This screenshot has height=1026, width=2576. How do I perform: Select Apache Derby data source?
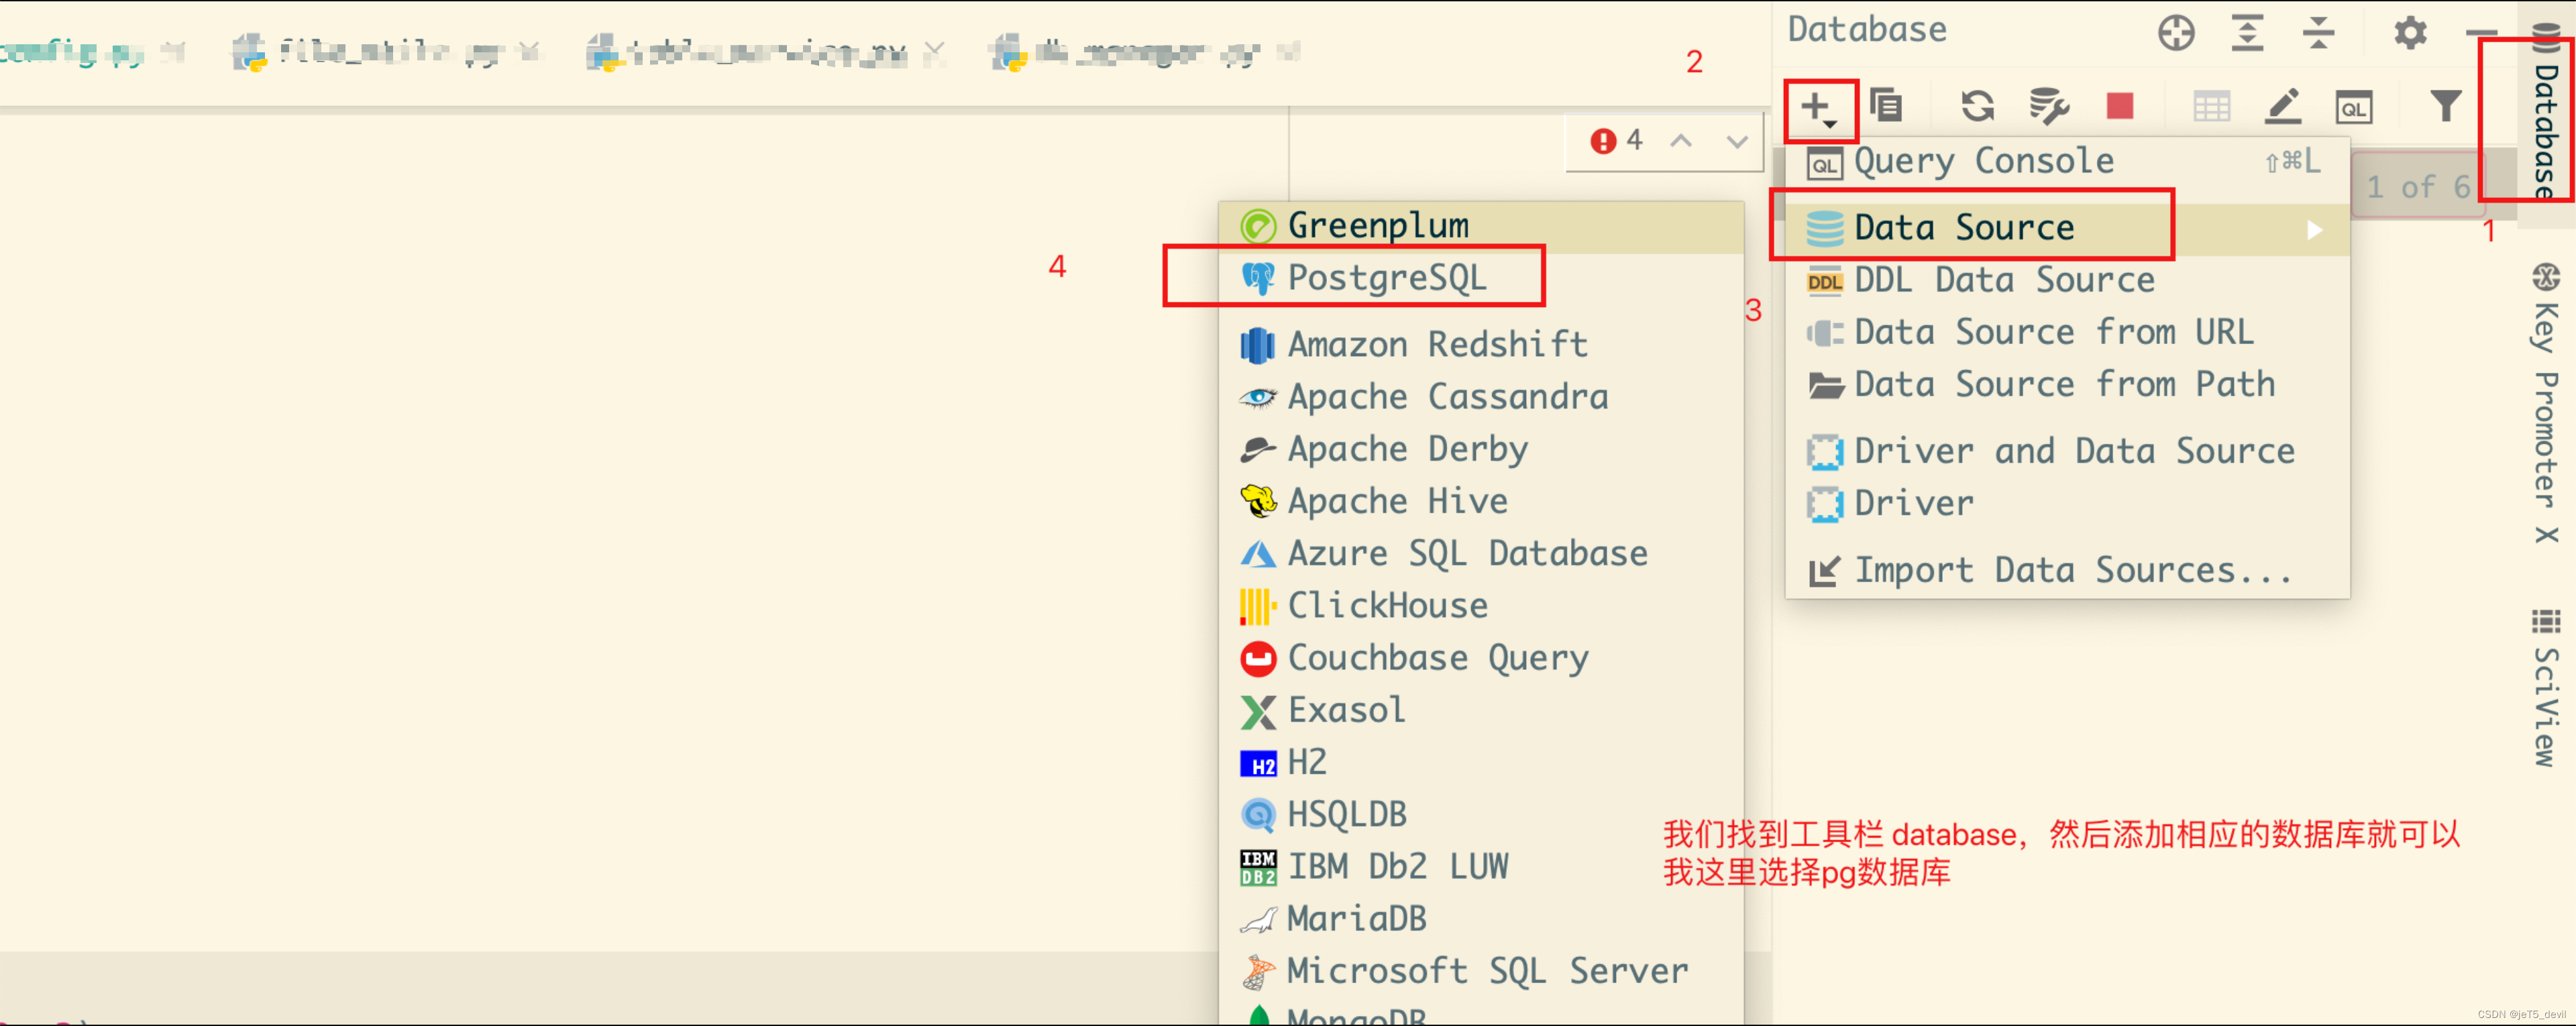1481,449
